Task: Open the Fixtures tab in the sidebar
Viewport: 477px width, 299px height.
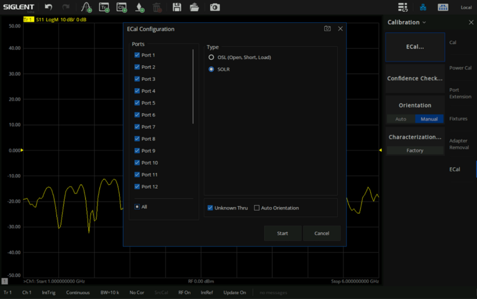Action: 458,119
